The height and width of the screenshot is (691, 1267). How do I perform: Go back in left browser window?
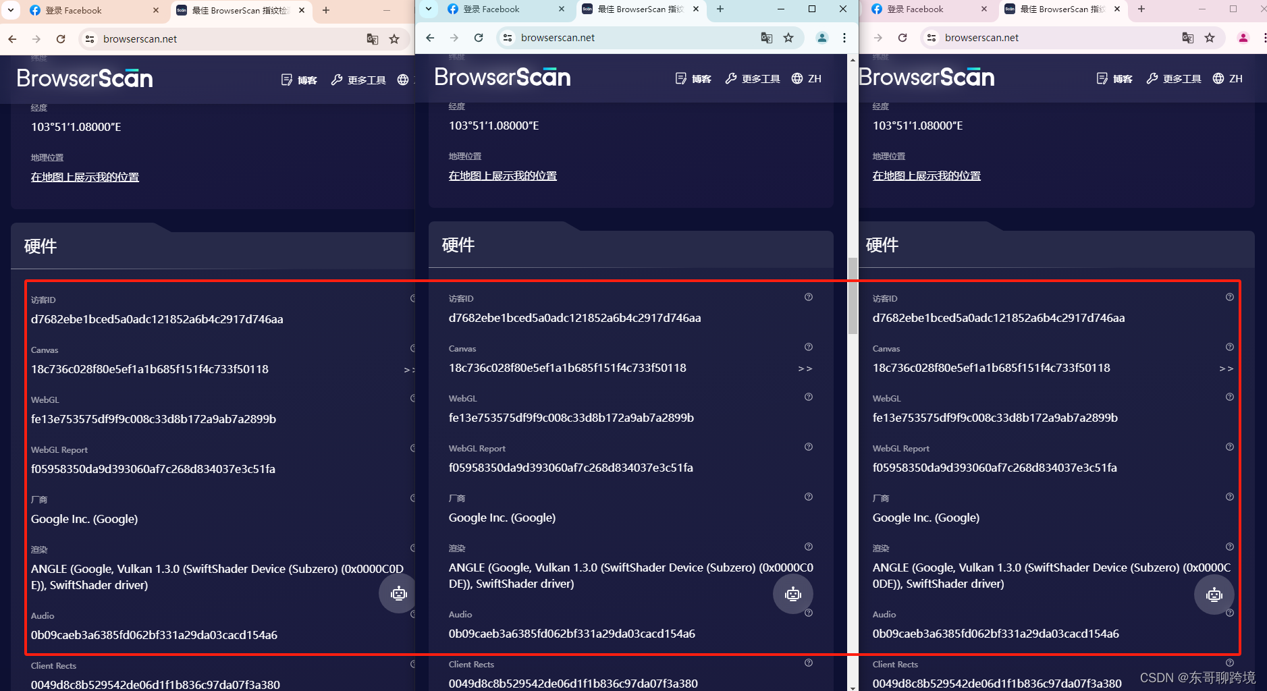pos(12,39)
